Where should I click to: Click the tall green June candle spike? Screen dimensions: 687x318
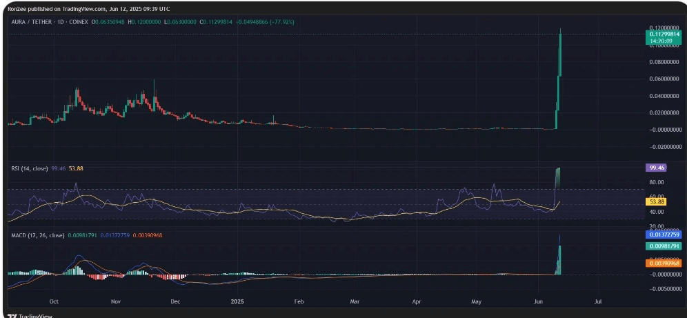click(x=561, y=55)
